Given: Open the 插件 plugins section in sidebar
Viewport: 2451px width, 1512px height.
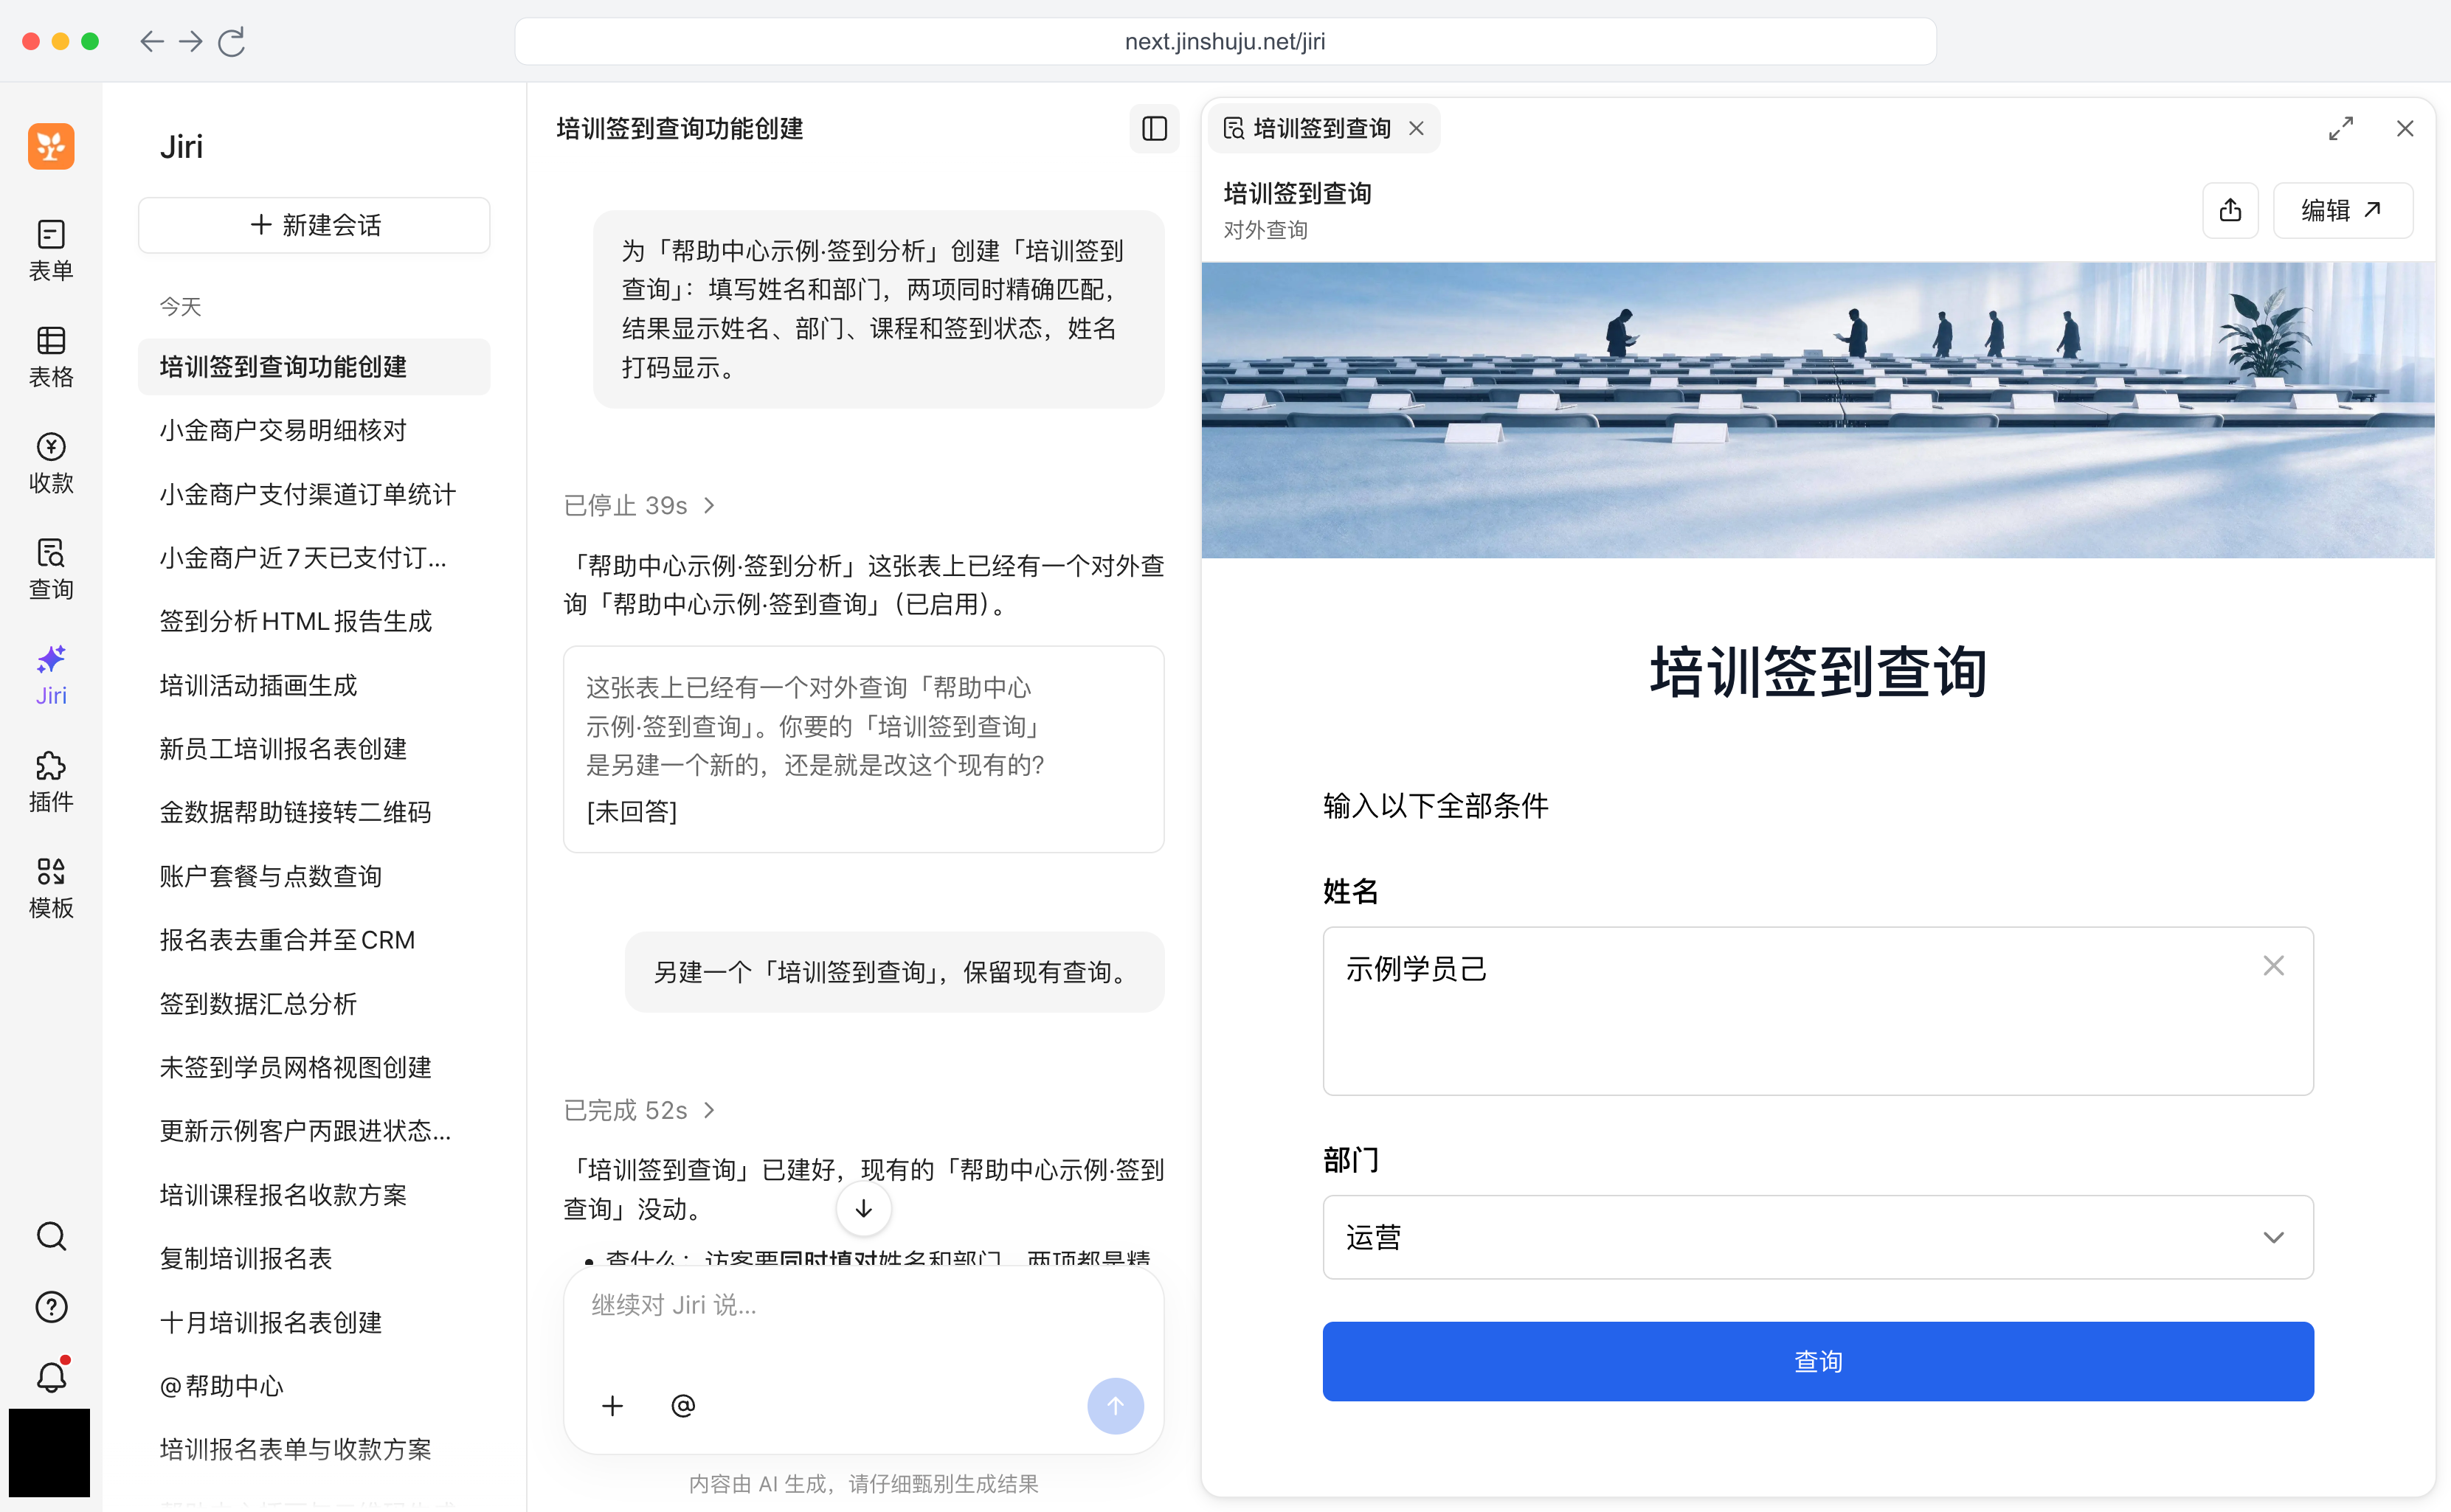Looking at the screenshot, I should click(51, 782).
